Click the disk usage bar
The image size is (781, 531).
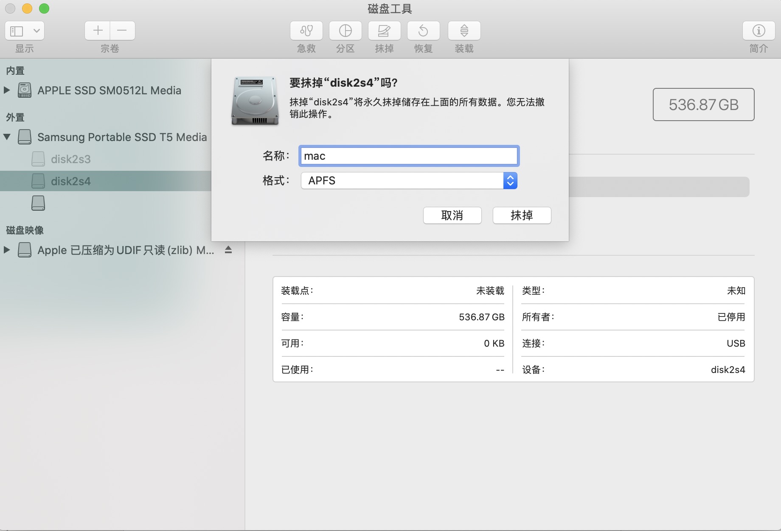click(x=659, y=187)
